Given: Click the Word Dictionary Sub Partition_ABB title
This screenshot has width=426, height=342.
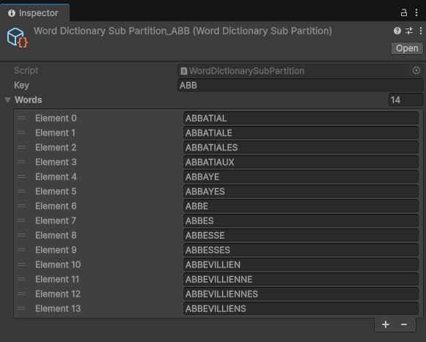Looking at the screenshot, I should (x=183, y=31).
